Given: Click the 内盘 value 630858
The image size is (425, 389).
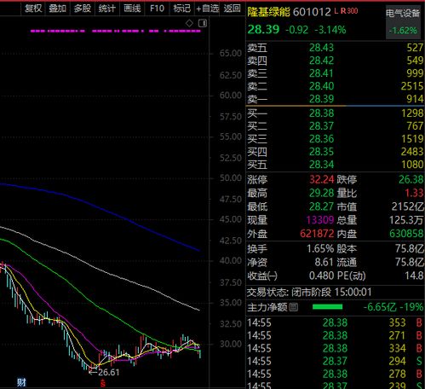Looking at the screenshot, I should [406, 234].
